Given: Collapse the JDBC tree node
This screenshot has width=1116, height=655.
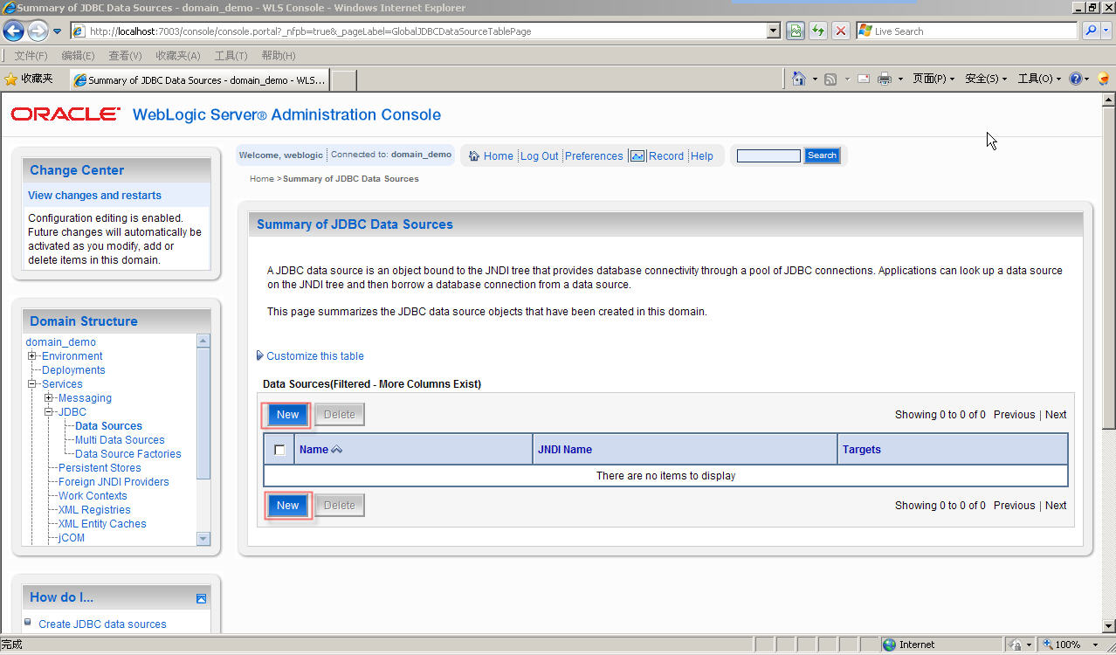Looking at the screenshot, I should pyautogui.click(x=49, y=412).
